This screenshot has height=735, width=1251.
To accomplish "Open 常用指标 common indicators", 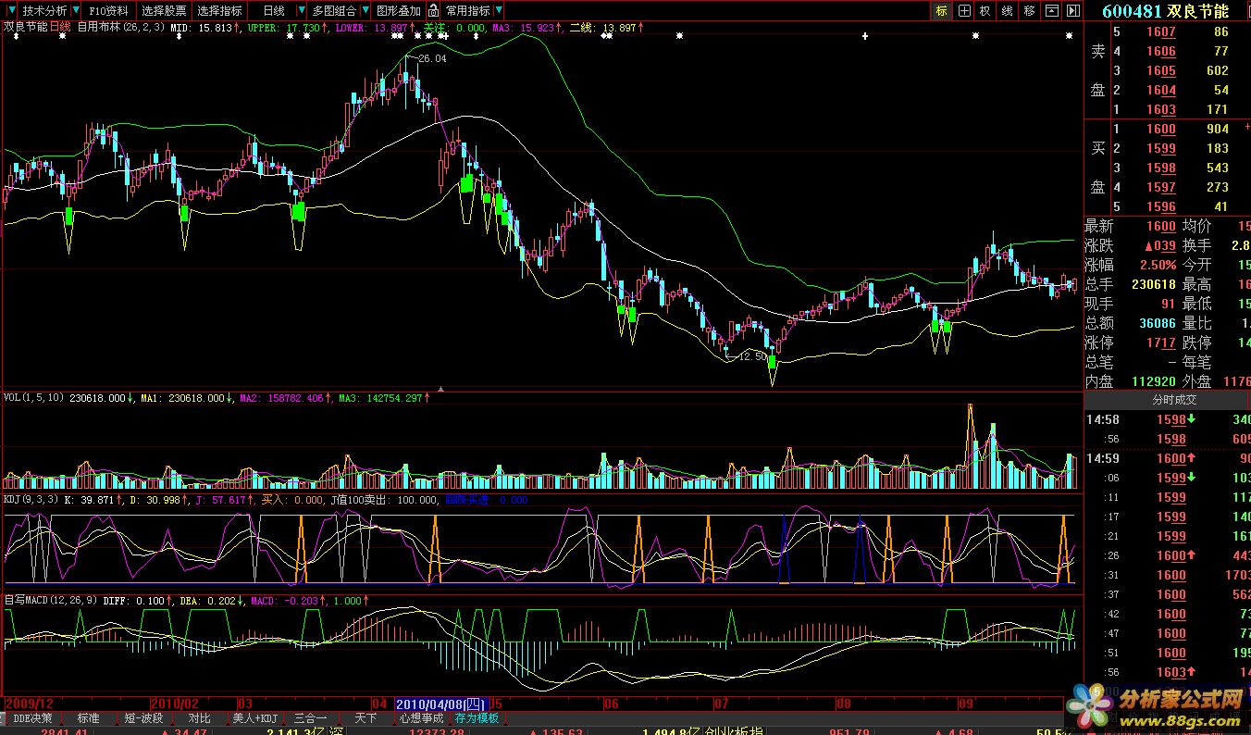I will (x=468, y=11).
